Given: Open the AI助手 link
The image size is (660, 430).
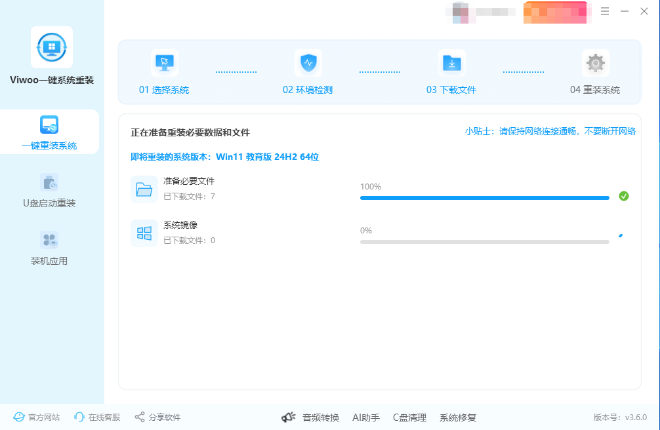Looking at the screenshot, I should click(x=366, y=418).
